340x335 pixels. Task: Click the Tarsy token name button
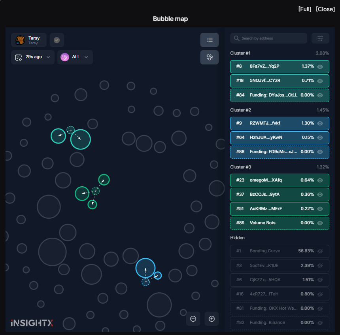point(29,40)
